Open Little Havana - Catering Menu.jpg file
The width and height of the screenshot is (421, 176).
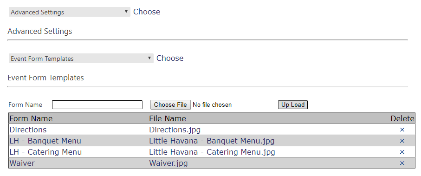pos(212,152)
